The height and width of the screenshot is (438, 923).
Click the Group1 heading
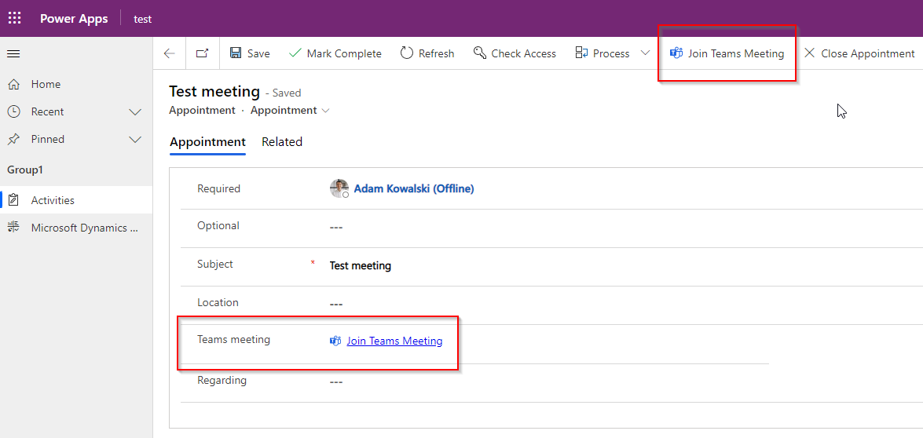pyautogui.click(x=25, y=170)
